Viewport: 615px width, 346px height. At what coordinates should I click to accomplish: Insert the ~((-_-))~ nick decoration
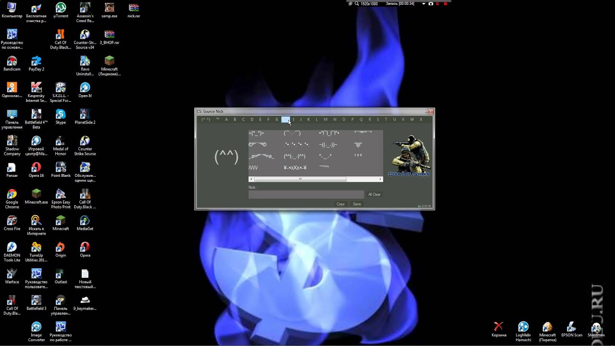click(328, 145)
